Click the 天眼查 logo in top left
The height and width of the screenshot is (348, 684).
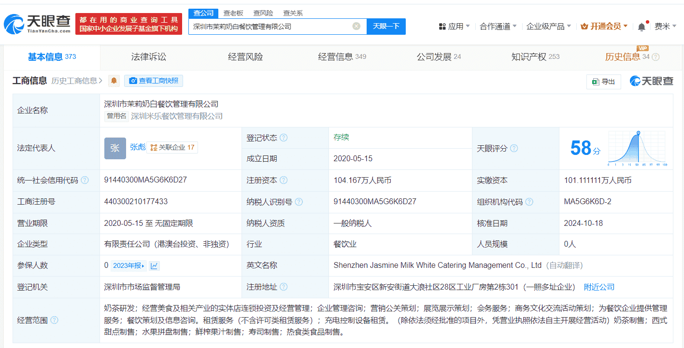34,21
